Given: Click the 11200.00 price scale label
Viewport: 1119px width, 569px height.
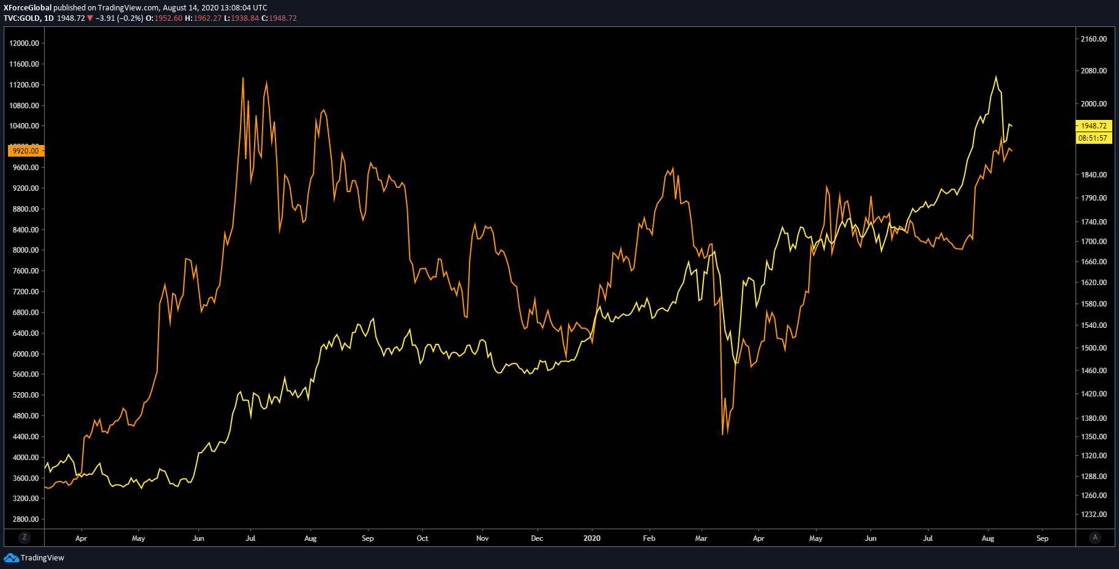Looking at the screenshot, I should (x=24, y=85).
